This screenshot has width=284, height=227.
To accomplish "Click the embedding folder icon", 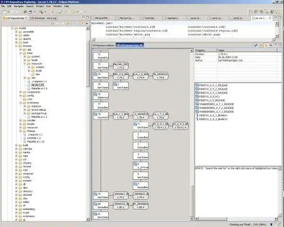I will [20, 209].
